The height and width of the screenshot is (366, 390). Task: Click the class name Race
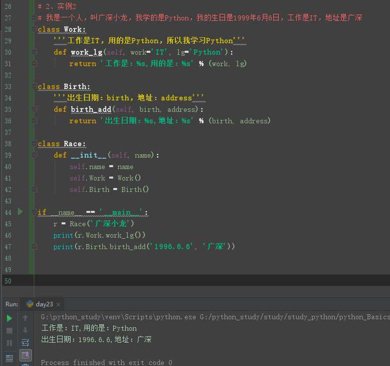click(x=73, y=144)
